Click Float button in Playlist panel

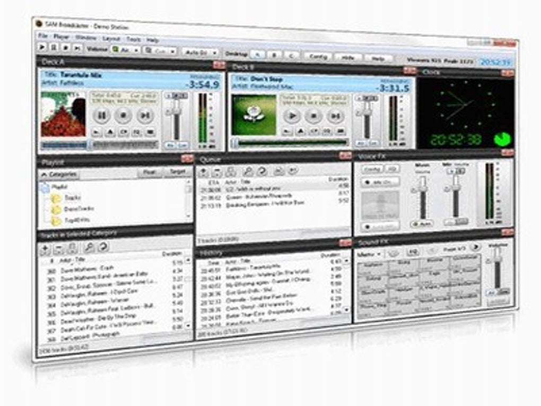tap(150, 172)
